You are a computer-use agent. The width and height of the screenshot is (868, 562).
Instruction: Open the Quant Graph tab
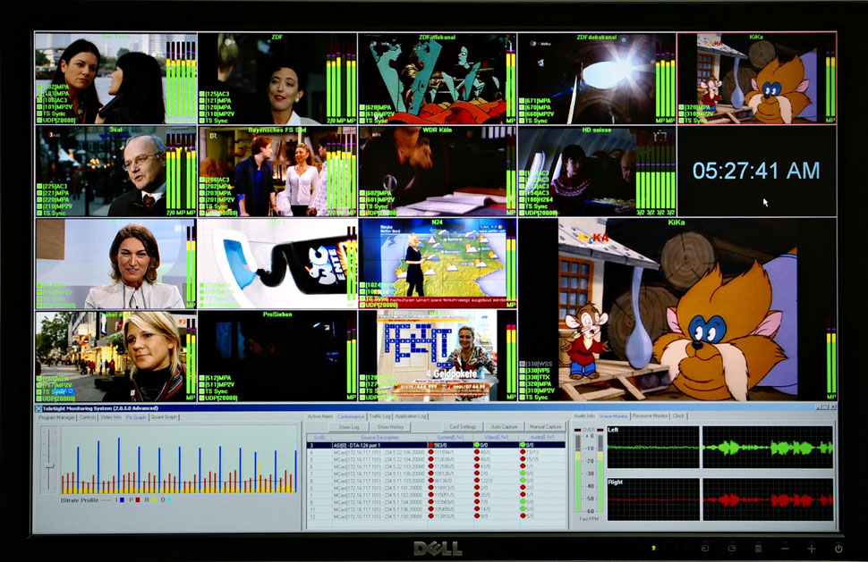click(x=164, y=417)
